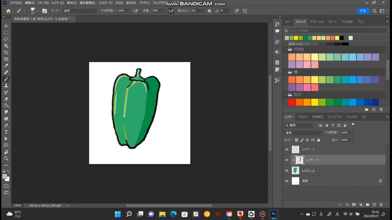Select the Zoom magnifier tool
This screenshot has width=392, height=220.
point(6,158)
